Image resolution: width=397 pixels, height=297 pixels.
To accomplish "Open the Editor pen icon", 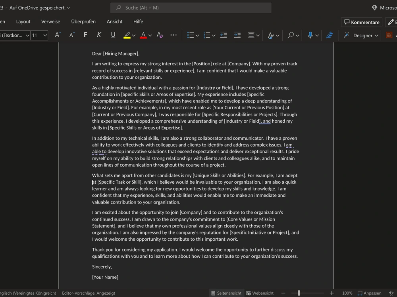I will point(329,35).
